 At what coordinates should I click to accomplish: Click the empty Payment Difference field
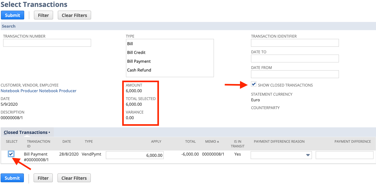coord(344,155)
